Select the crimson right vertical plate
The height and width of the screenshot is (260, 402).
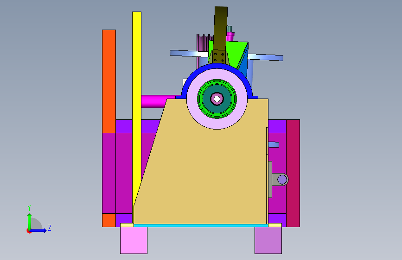293,173
